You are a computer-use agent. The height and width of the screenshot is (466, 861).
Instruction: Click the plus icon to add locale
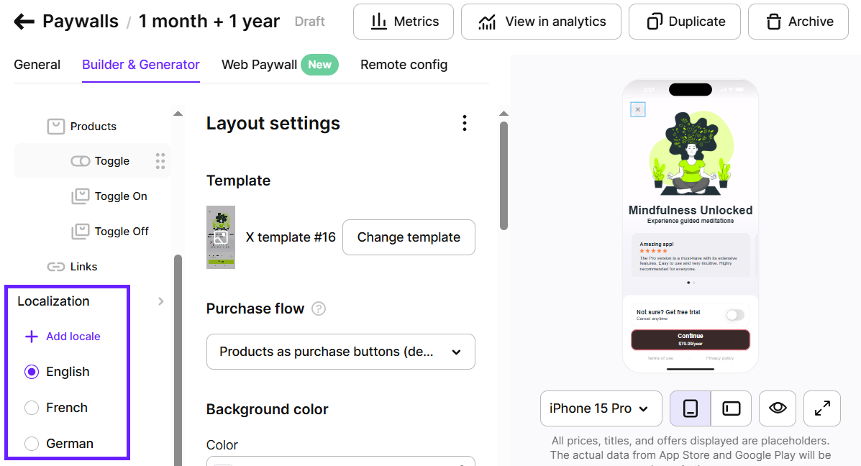[x=32, y=337]
